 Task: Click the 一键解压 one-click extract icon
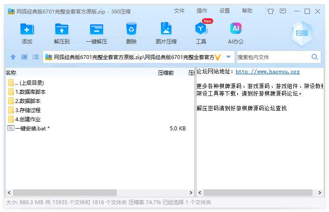pyautogui.click(x=97, y=29)
